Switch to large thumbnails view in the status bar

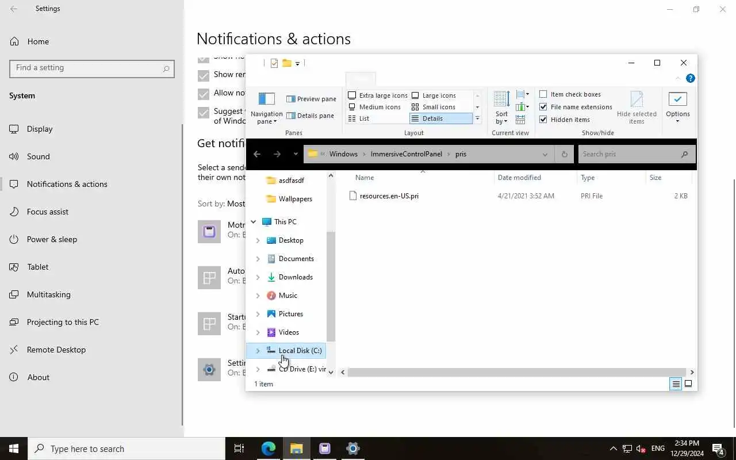688,384
